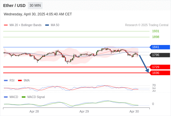Toggle the MA 50 legend entry

(52, 25)
